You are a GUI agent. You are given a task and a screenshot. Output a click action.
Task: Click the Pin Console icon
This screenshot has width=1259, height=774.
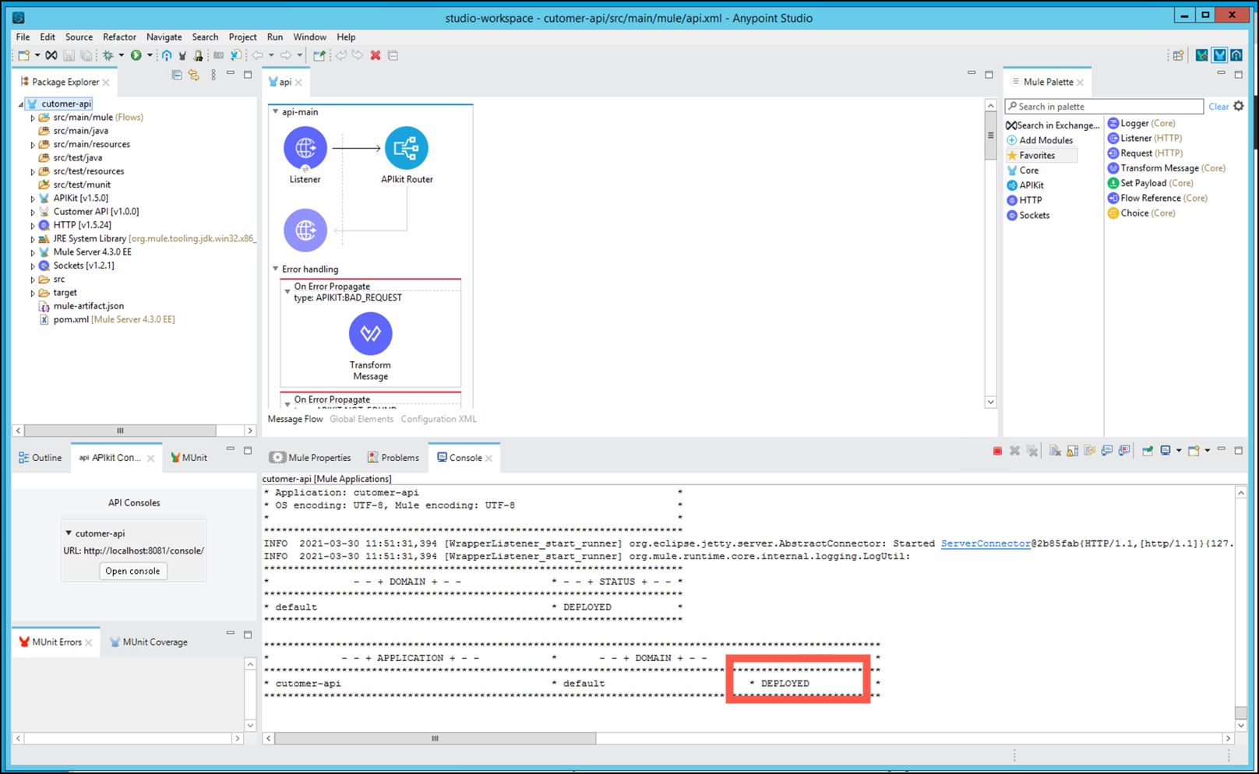pyautogui.click(x=1148, y=451)
